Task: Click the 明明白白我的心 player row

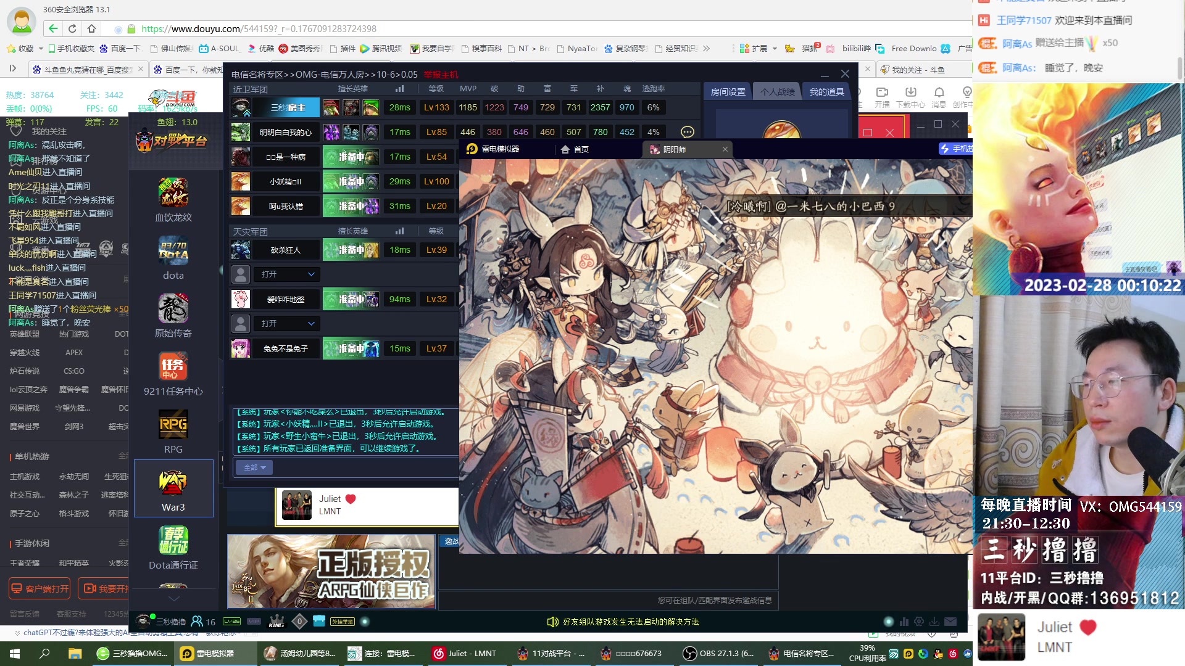Action: tap(285, 132)
